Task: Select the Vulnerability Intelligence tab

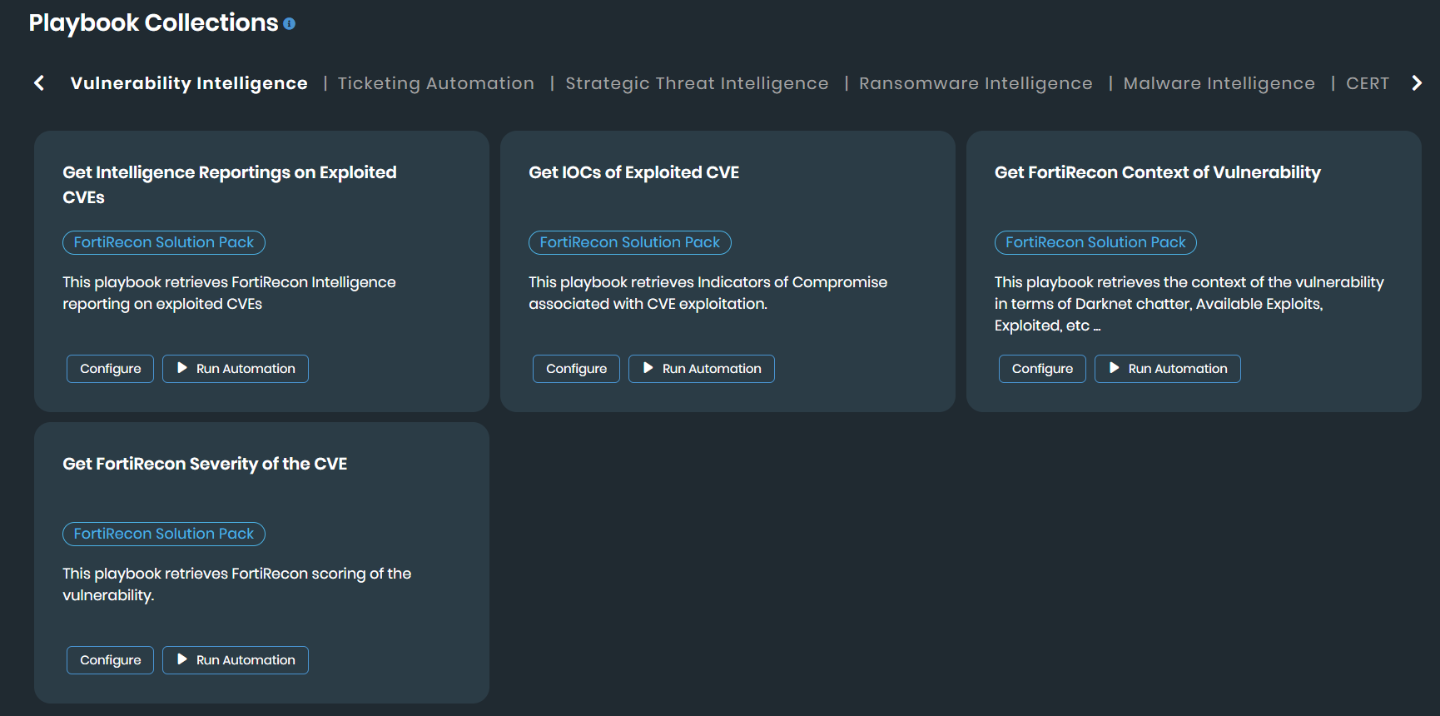Action: (189, 83)
